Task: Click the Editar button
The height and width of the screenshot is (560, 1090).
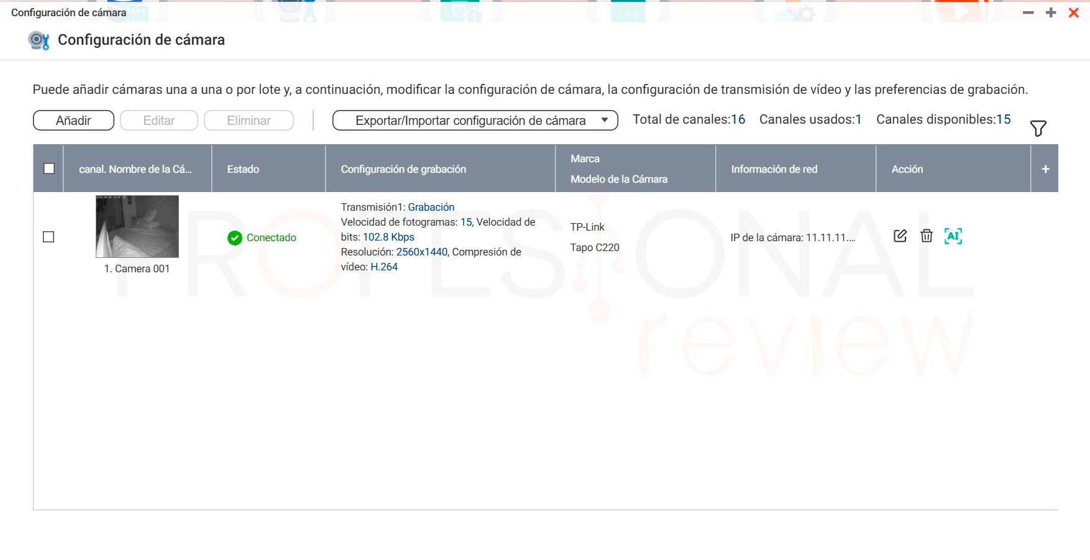Action: 159,121
